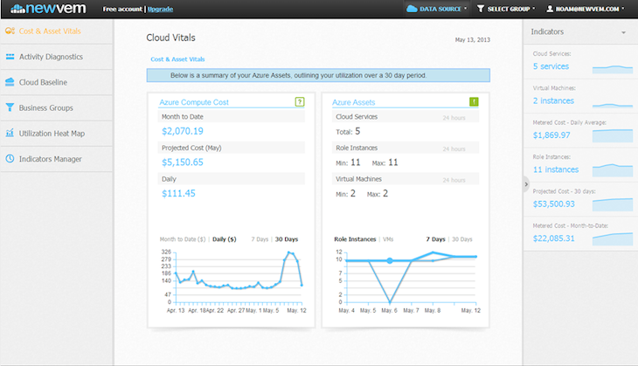
Task: Open Indicators Manager
Action: (57, 159)
